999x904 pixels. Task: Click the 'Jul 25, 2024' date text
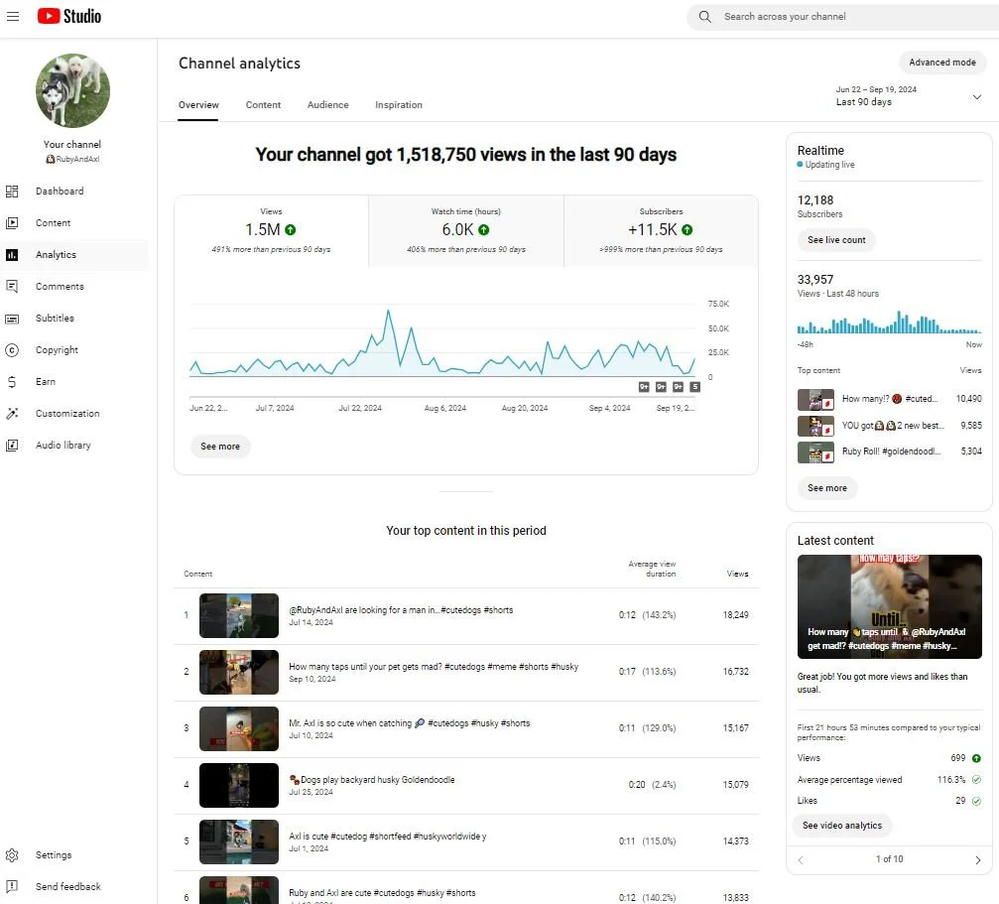(x=311, y=793)
